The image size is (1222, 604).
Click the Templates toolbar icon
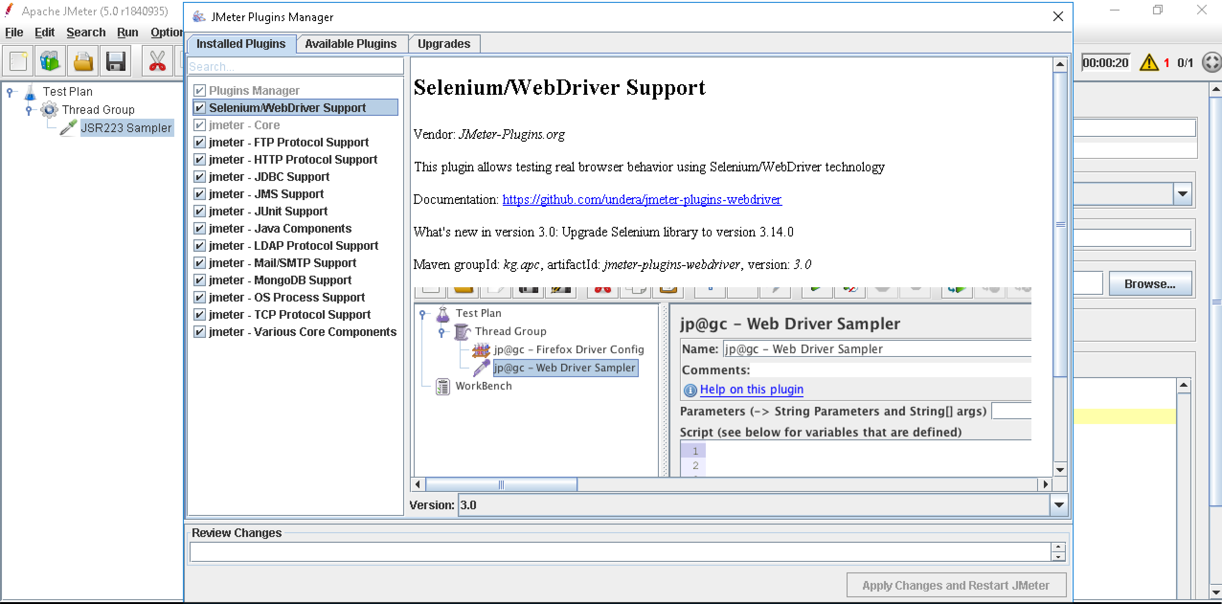click(50, 62)
